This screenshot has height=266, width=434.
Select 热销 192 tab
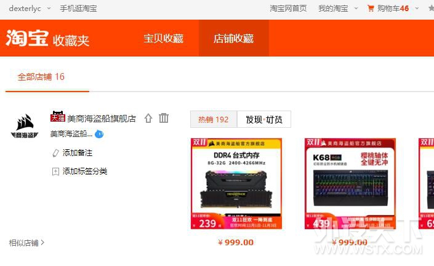[214, 119]
